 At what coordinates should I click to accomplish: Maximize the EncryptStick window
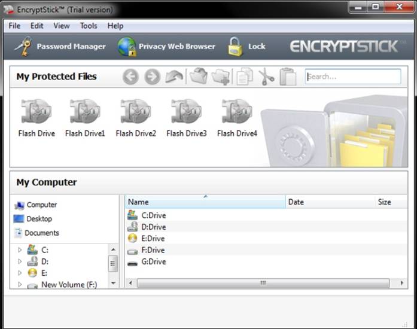pos(376,7)
